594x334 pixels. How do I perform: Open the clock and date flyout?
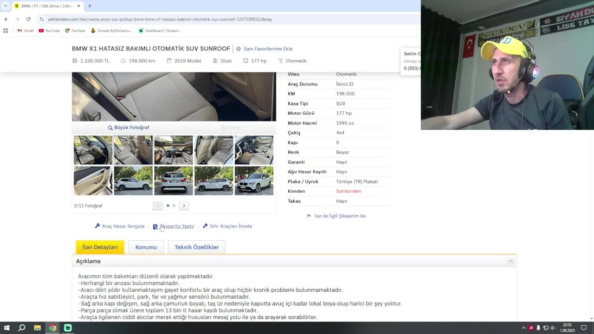click(567, 328)
